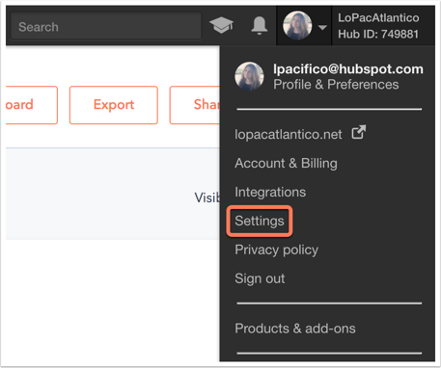Open Products & add-ons
Image resolution: width=441 pixels, height=368 pixels.
[x=295, y=329]
